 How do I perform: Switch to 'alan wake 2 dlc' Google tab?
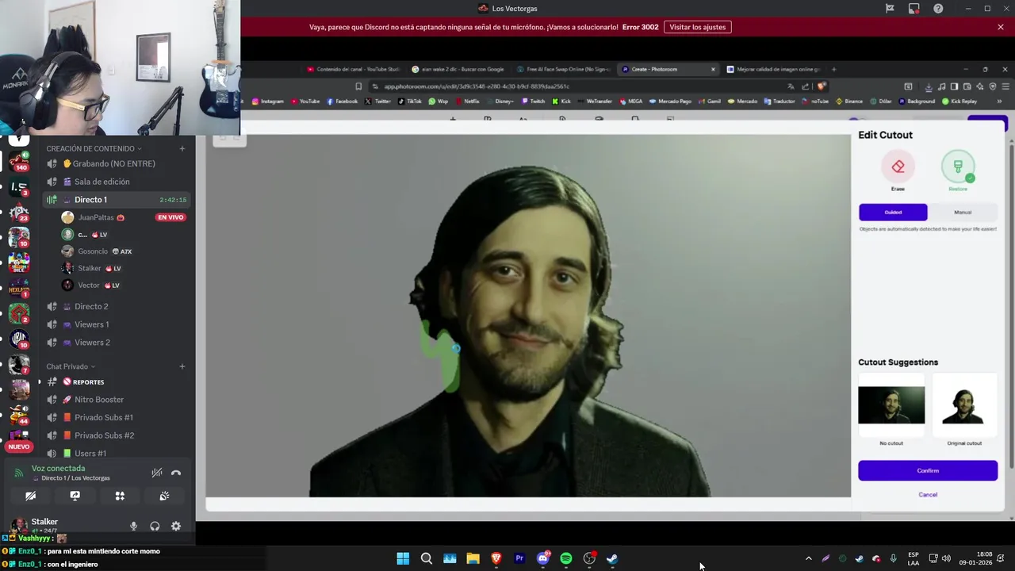coord(457,69)
